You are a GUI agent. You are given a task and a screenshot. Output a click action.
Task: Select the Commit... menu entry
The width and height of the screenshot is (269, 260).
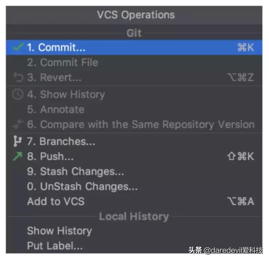point(56,48)
